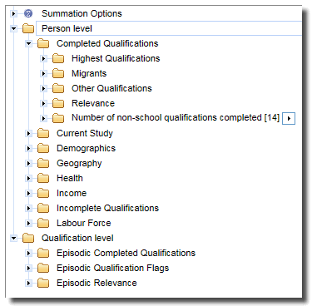Click the Health folder icon

43,178
